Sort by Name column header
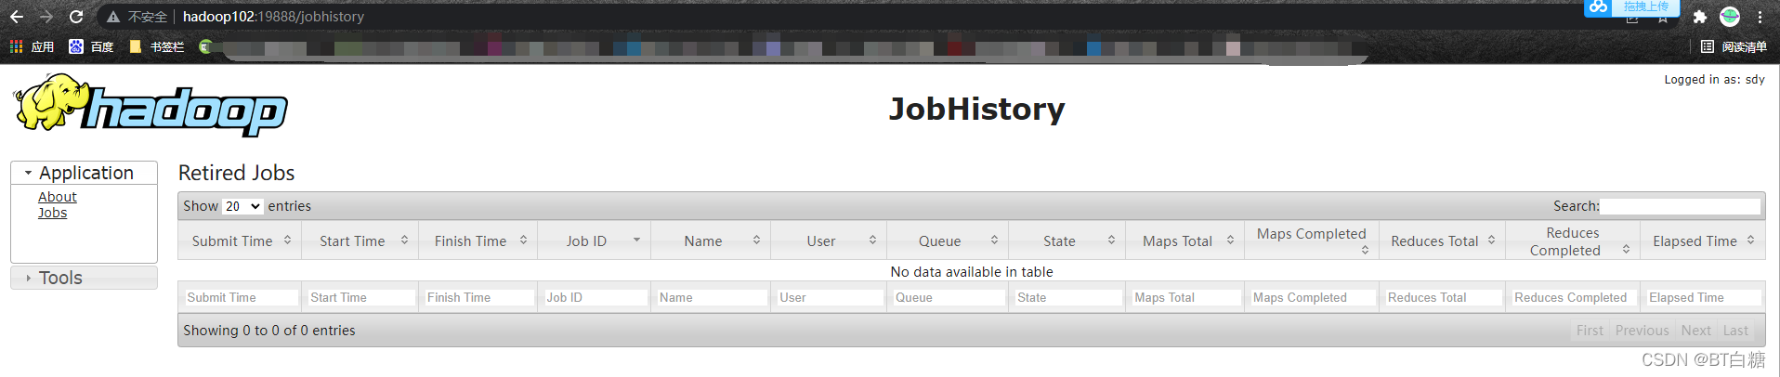 pyautogui.click(x=711, y=240)
